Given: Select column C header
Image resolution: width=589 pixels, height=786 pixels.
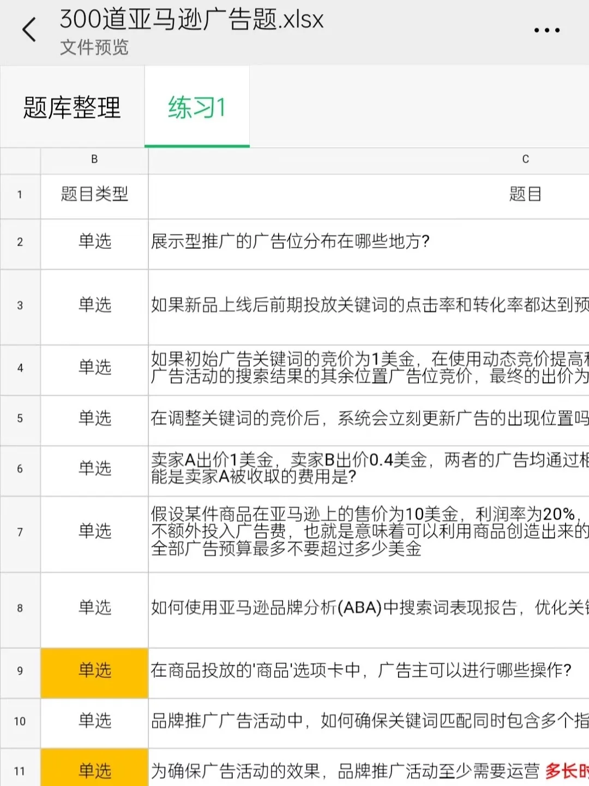Looking at the screenshot, I should coord(369,159).
